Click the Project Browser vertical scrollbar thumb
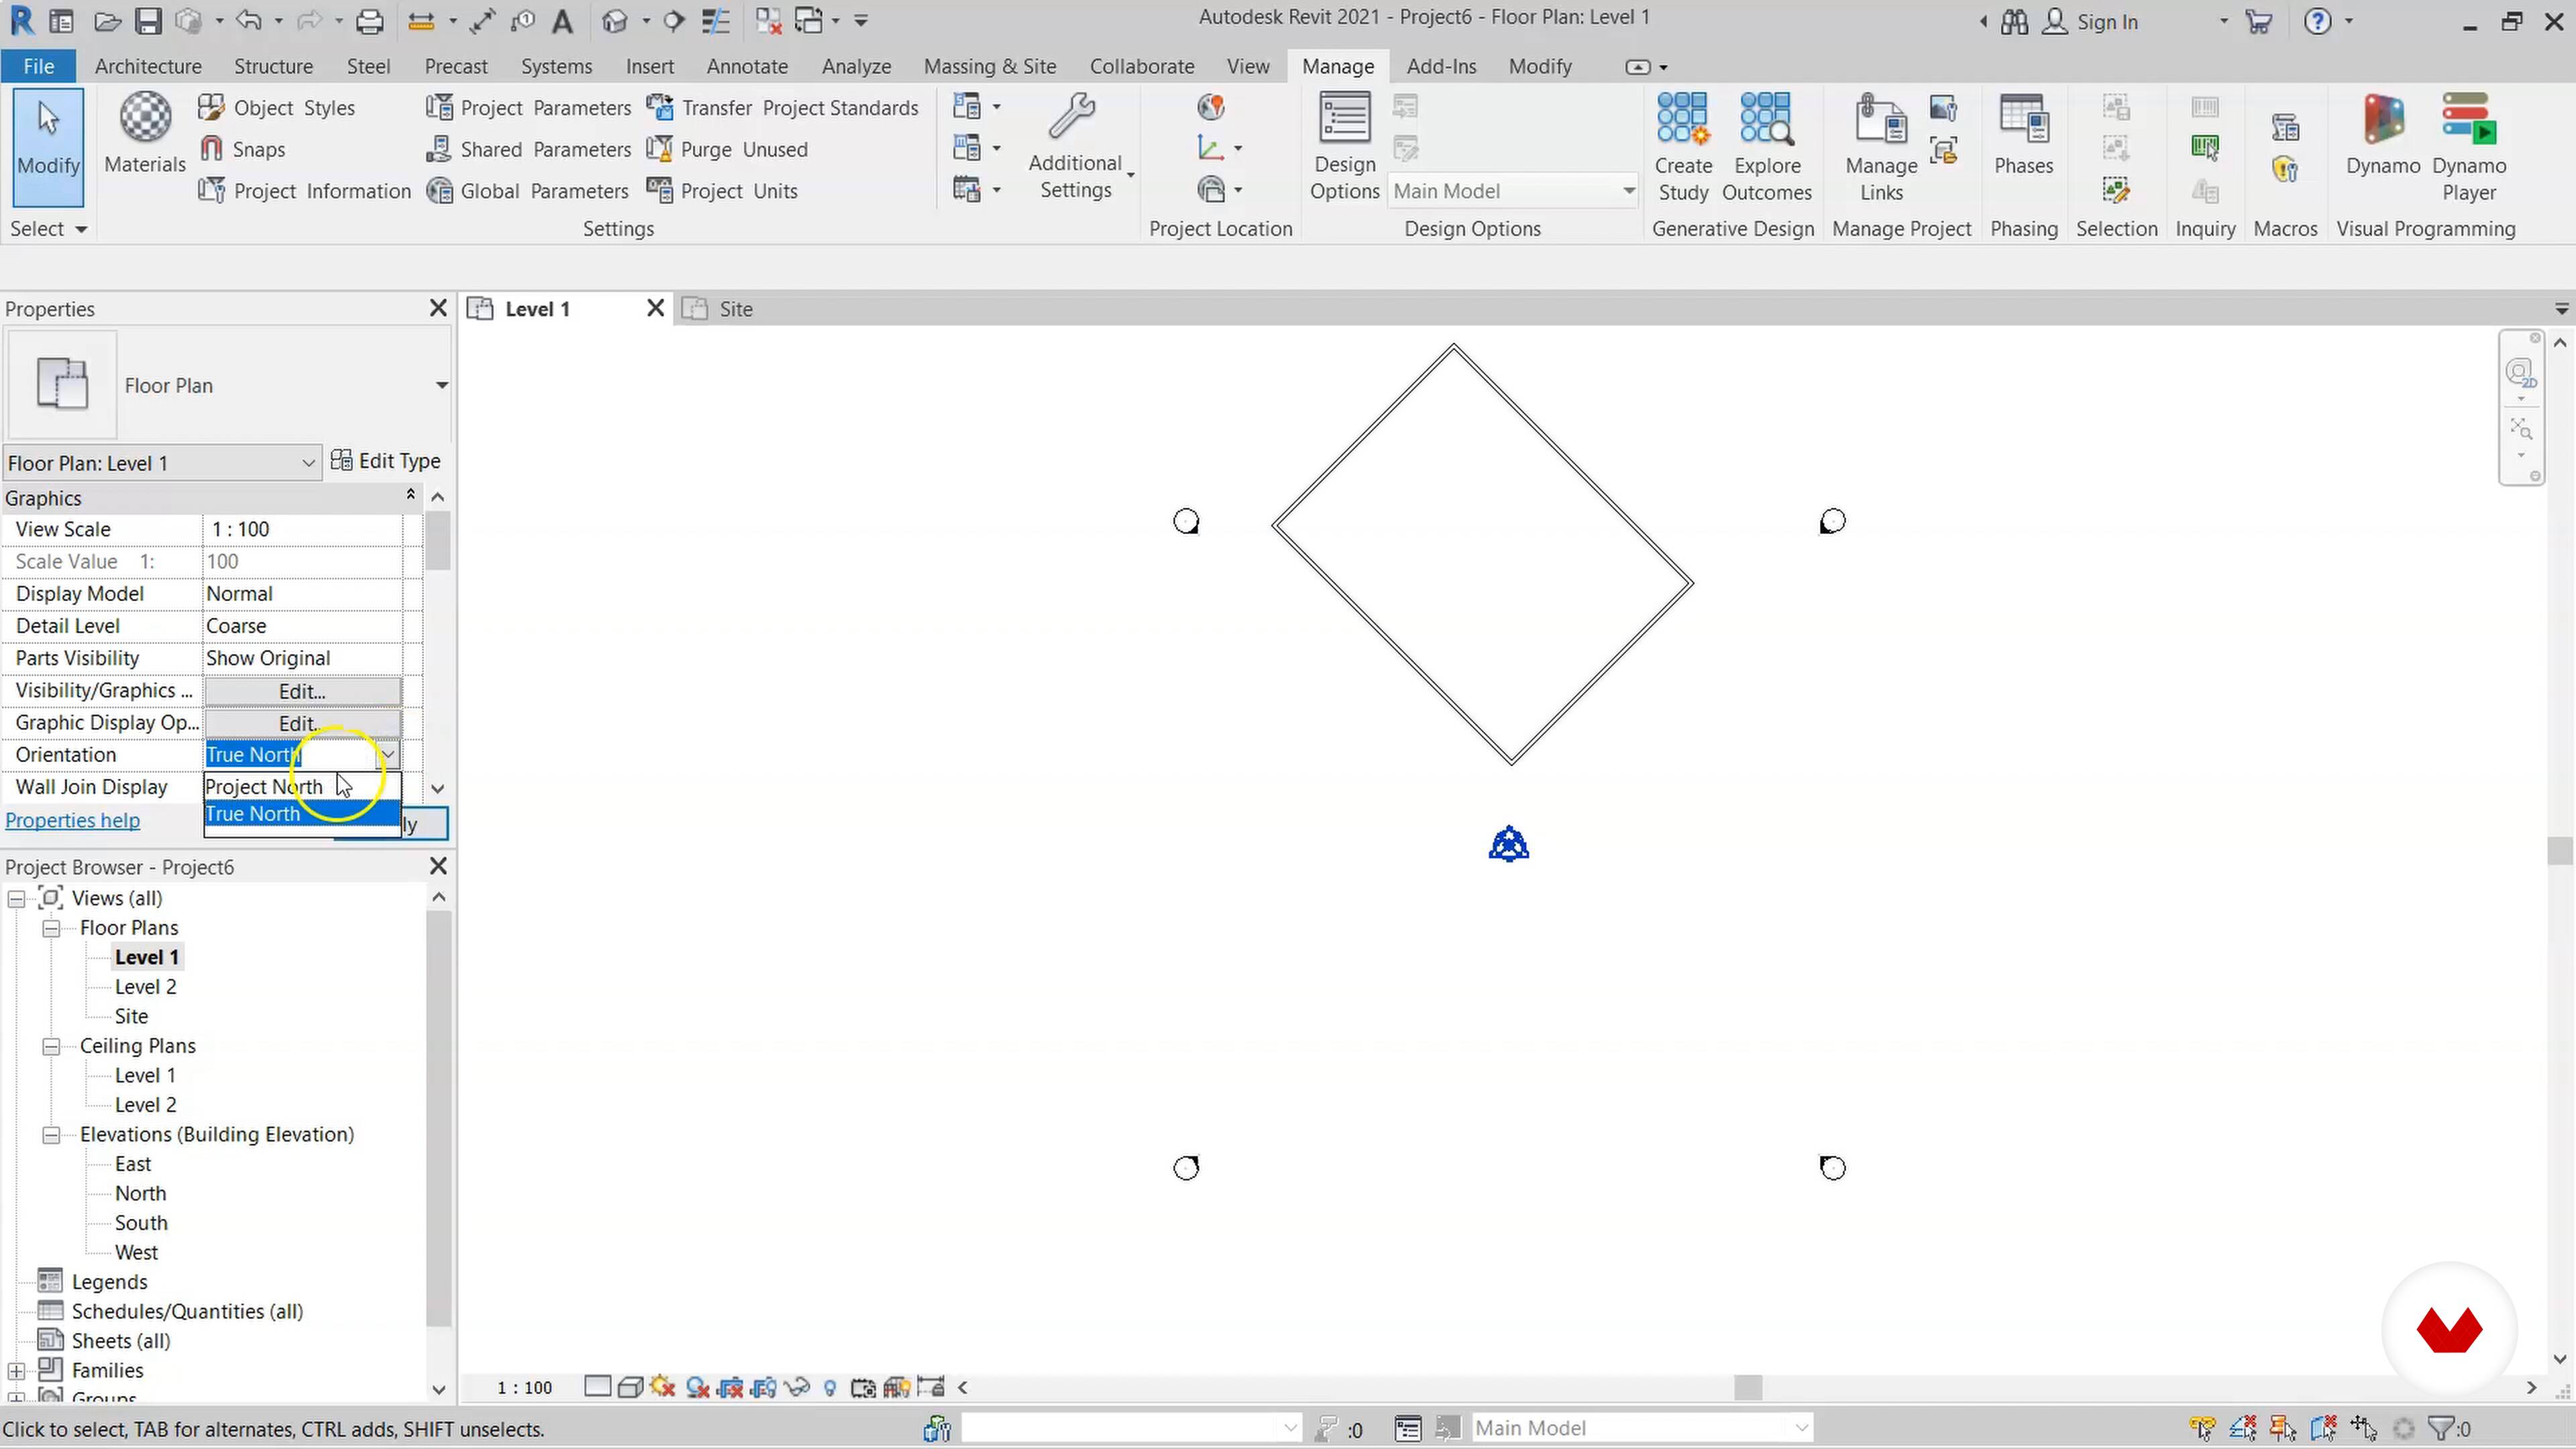The height and width of the screenshot is (1449, 2576). pos(438,1118)
